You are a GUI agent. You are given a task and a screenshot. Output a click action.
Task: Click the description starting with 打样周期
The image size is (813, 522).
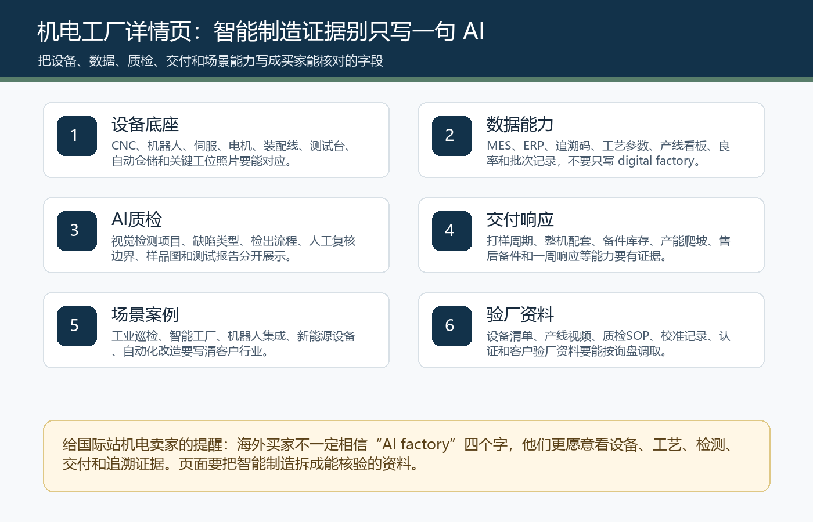pyautogui.click(x=609, y=248)
